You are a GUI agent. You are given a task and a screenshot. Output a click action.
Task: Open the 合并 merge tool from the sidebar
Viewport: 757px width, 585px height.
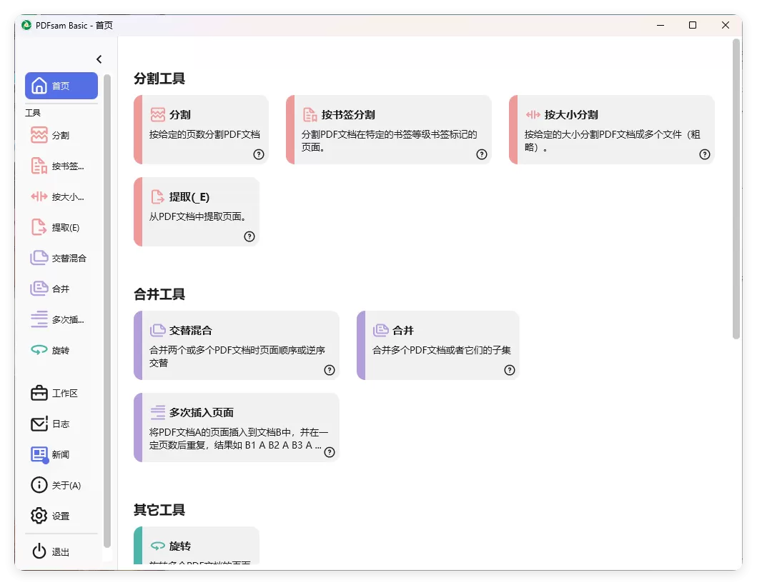coord(39,289)
